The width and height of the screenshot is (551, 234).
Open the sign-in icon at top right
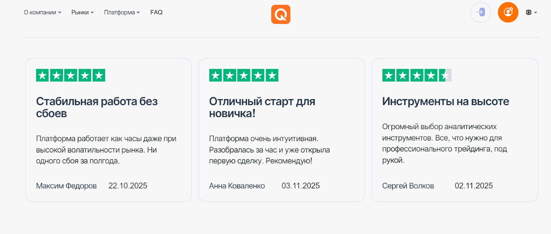pyautogui.click(x=480, y=12)
